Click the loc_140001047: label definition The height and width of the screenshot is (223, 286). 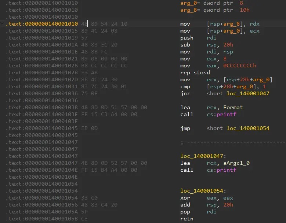203,156
